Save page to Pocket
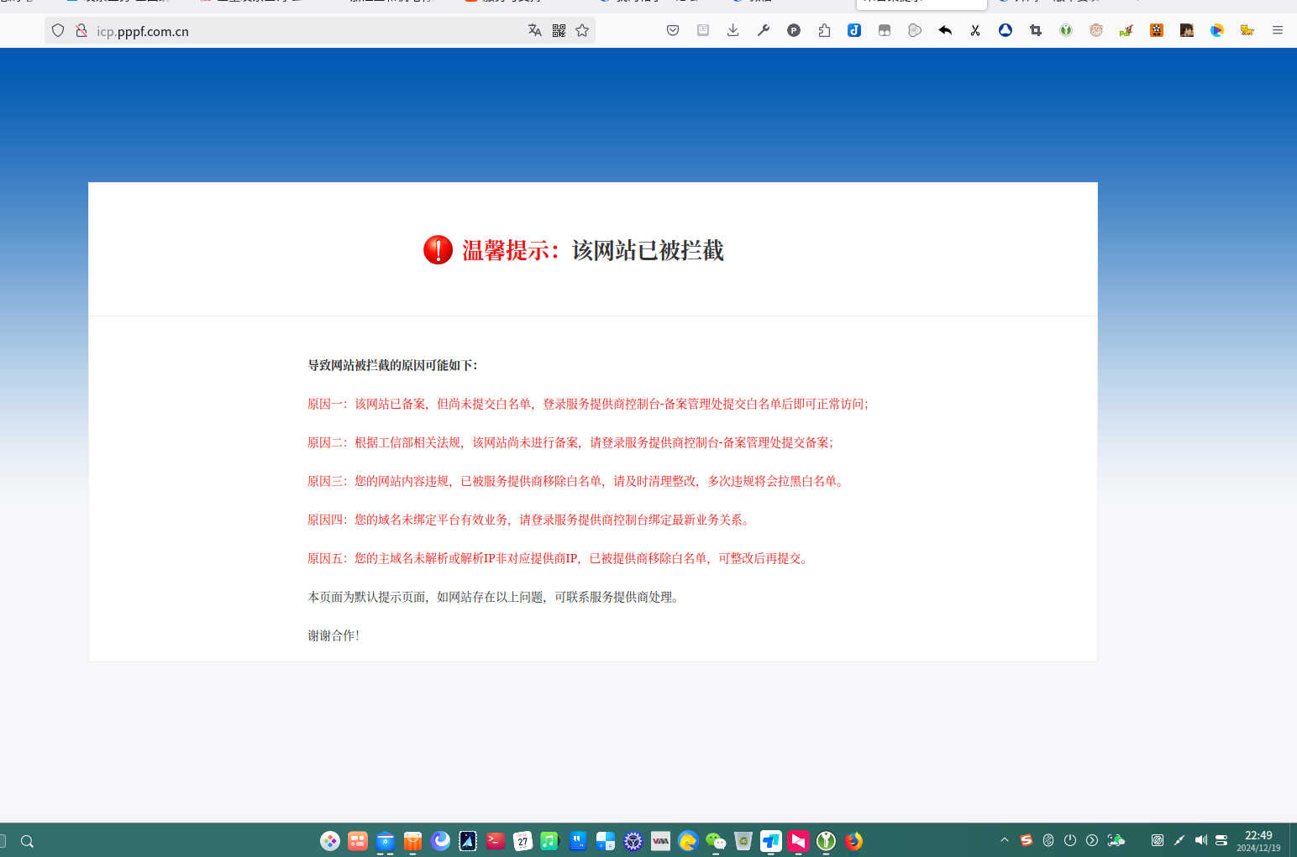 point(673,30)
